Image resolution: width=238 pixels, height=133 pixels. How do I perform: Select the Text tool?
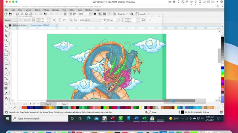point(6,69)
